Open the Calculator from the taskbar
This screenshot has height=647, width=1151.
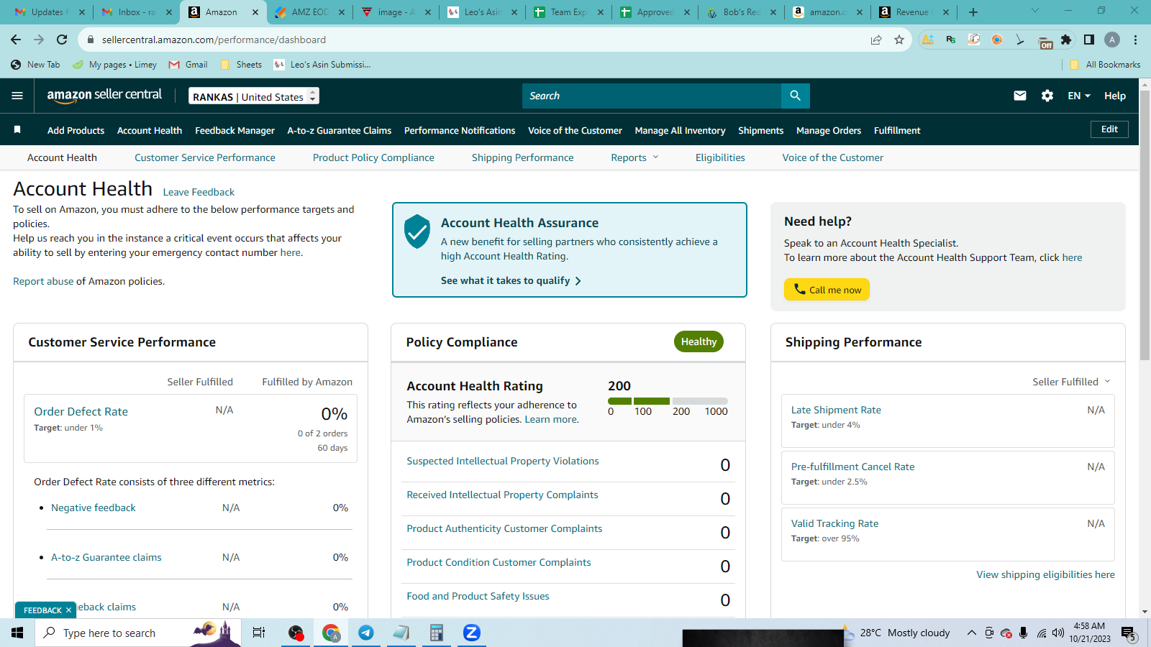436,633
